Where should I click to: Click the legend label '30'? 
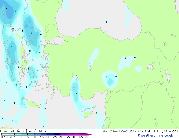click(x=61, y=137)
